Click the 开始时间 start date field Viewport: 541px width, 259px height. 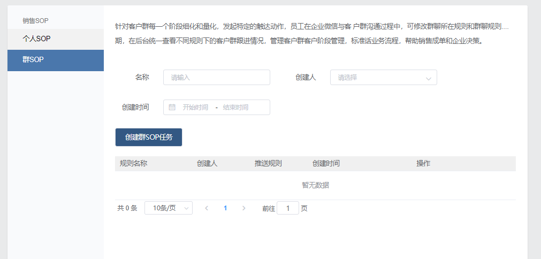[195, 107]
